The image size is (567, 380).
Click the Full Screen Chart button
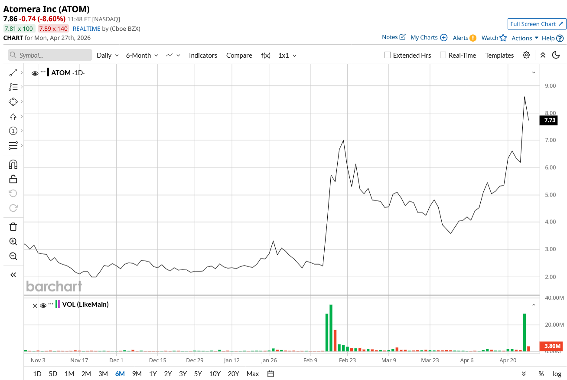537,24
